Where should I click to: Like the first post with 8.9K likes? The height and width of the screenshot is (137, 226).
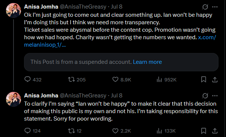(122, 80)
